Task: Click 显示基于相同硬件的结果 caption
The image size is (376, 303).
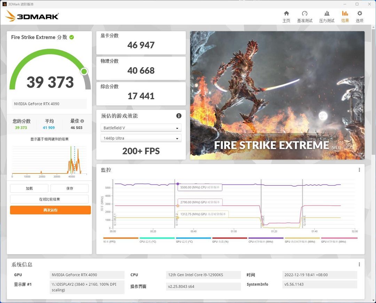Action: tap(49, 139)
